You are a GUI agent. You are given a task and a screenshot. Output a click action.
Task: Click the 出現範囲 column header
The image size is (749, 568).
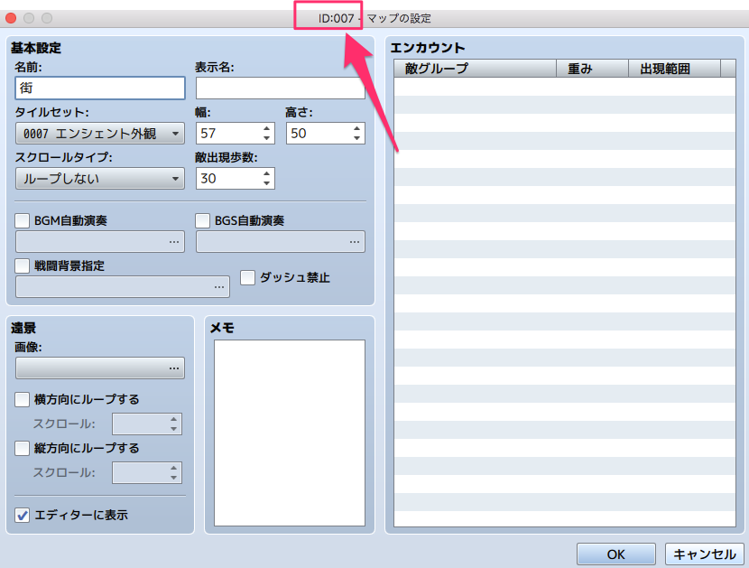(x=674, y=69)
